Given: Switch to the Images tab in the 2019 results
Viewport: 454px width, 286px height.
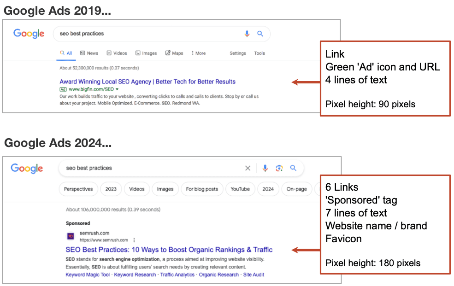Looking at the screenshot, I should [x=146, y=53].
